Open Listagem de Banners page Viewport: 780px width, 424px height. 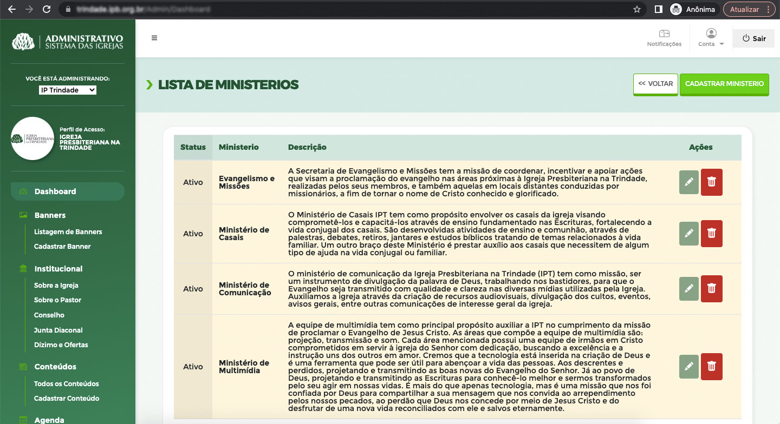pyautogui.click(x=68, y=232)
